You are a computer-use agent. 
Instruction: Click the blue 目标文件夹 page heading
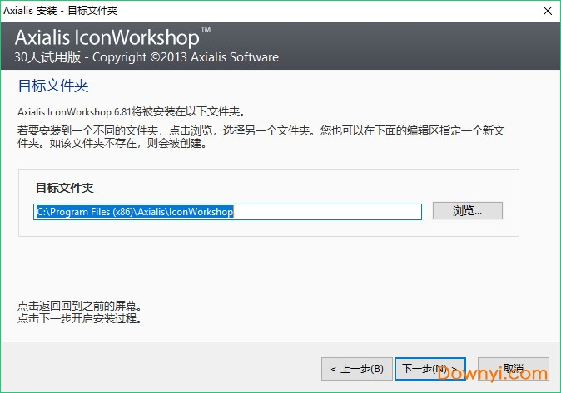pos(53,86)
